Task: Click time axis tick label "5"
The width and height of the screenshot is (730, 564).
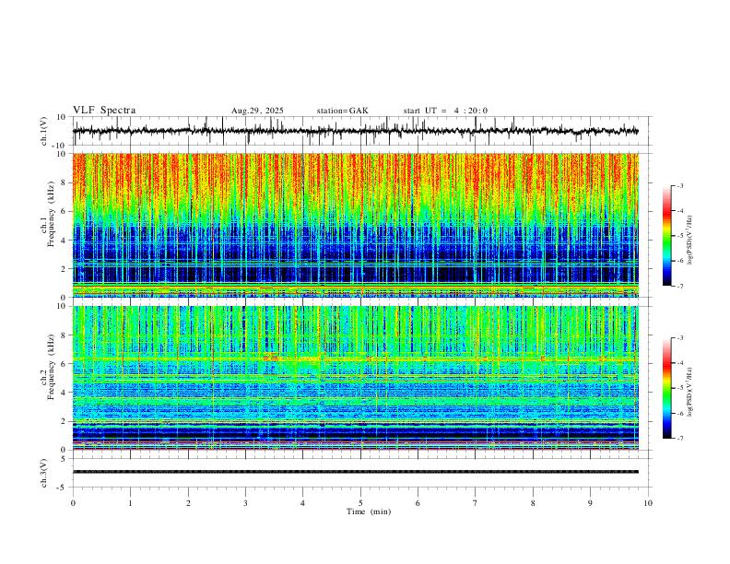Action: (360, 503)
